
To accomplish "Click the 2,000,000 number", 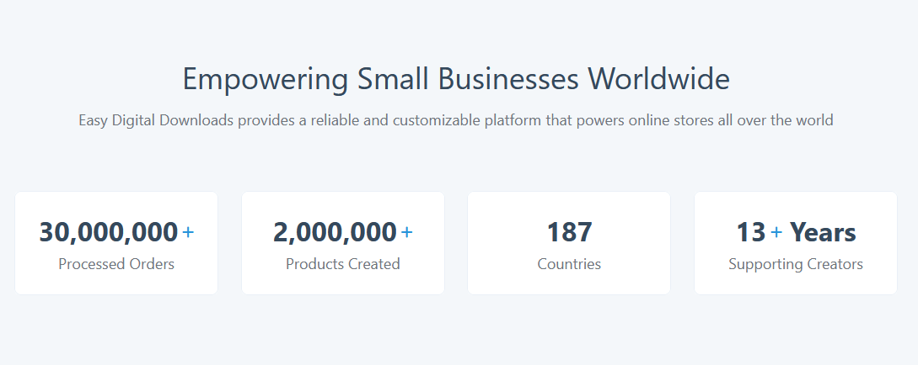I will pyautogui.click(x=335, y=232).
